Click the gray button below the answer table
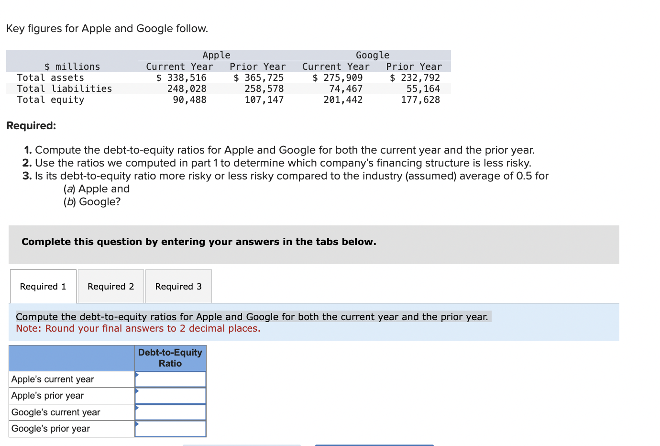The height and width of the screenshot is (446, 660). pos(242,444)
